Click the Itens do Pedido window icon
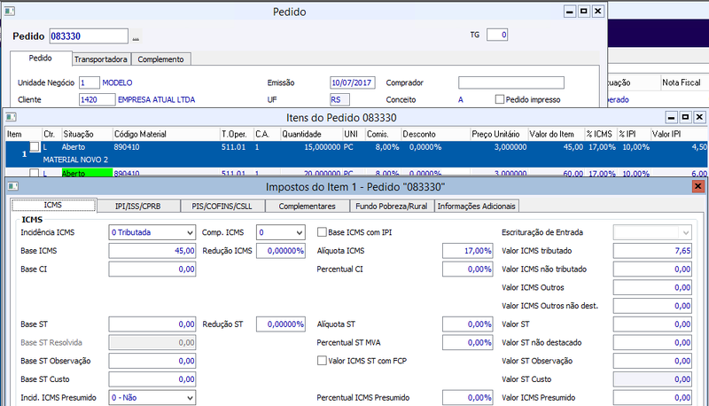This screenshot has height=406, width=709. tap(11, 117)
